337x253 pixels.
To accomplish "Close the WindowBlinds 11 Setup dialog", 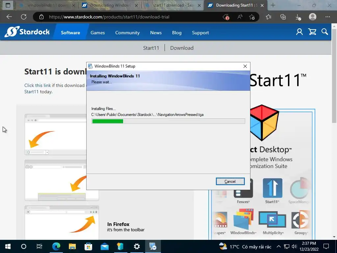I will pos(245,66).
